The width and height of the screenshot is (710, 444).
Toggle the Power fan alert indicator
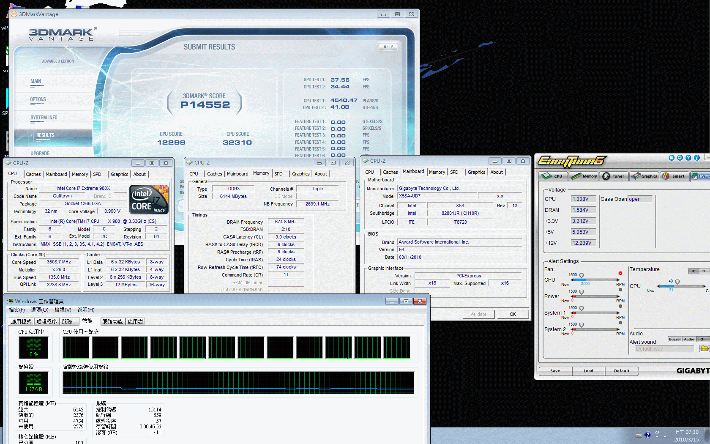pyautogui.click(x=620, y=290)
